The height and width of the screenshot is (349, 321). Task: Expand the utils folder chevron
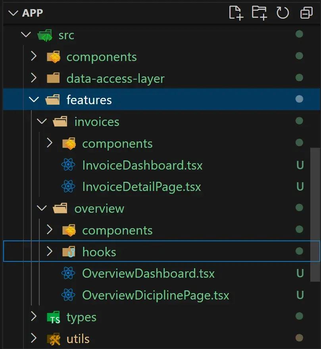[x=34, y=338]
